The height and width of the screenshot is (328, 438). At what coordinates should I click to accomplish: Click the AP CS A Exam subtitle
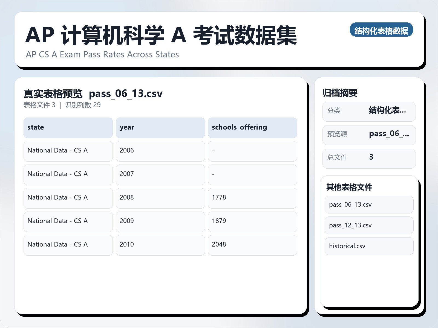102,55
